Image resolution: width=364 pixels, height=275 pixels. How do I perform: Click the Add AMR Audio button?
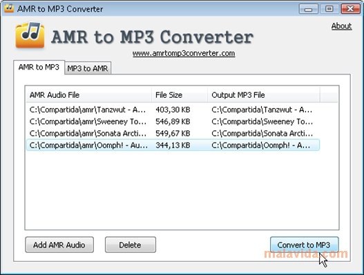coord(59,245)
